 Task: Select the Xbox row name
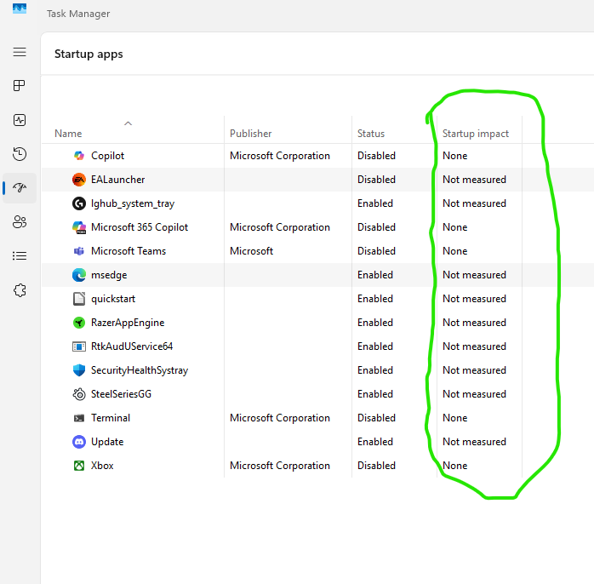point(102,466)
